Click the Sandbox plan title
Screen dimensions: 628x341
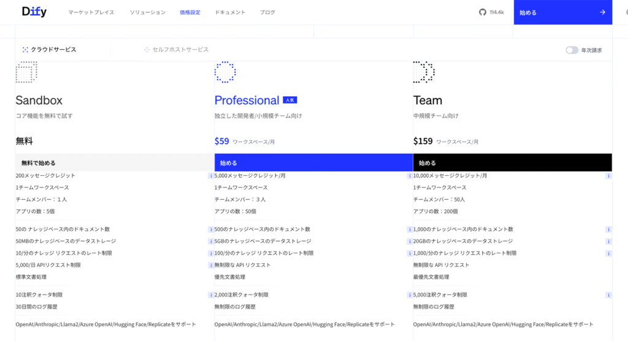pos(39,100)
